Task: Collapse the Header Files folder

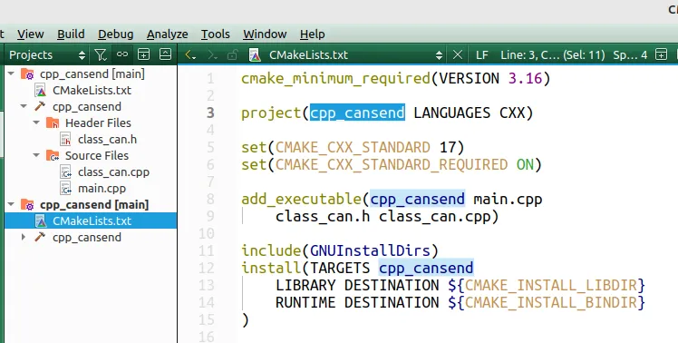Action: (x=37, y=123)
